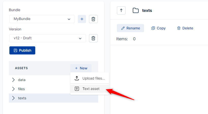Click the floppy disk icon on Publish
The width and height of the screenshot is (208, 114).
point(15,50)
